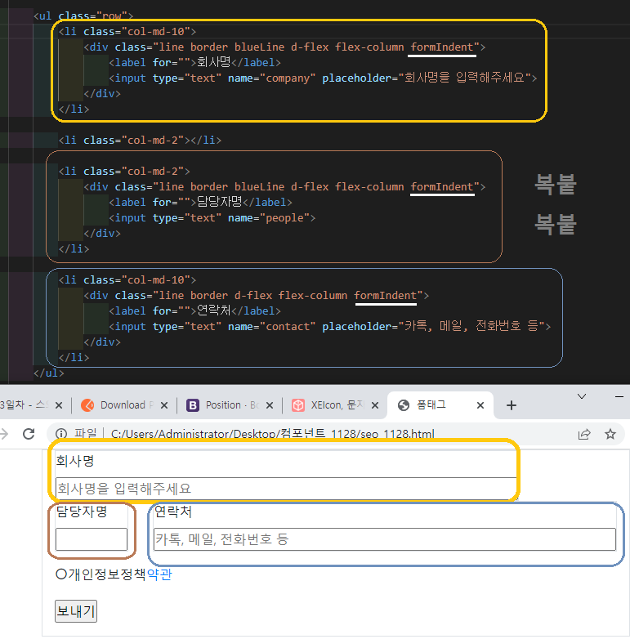630x639 pixels.
Task: Click the 회사명 label in the form
Action: pyautogui.click(x=75, y=461)
